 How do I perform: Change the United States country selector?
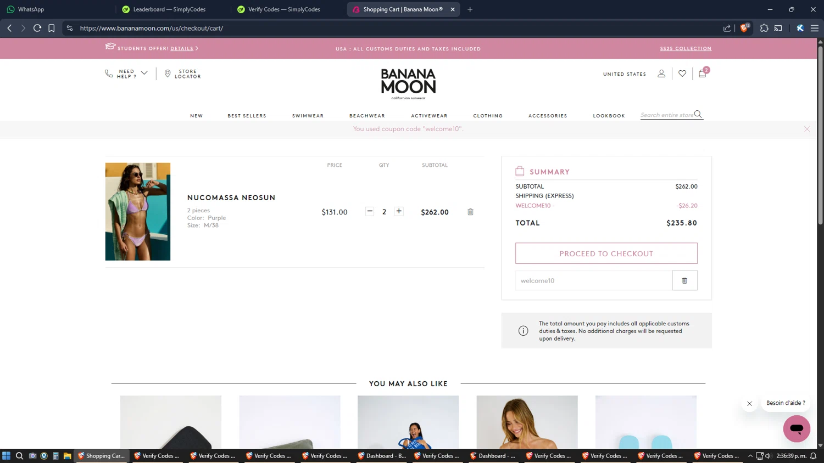click(x=625, y=74)
